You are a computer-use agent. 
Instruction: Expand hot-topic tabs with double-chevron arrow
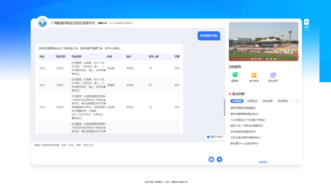(297, 101)
